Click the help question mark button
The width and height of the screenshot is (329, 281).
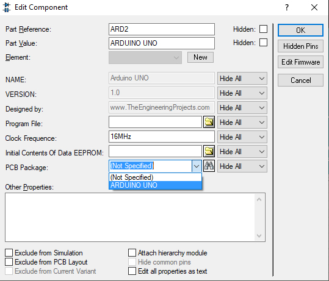[x=287, y=7]
